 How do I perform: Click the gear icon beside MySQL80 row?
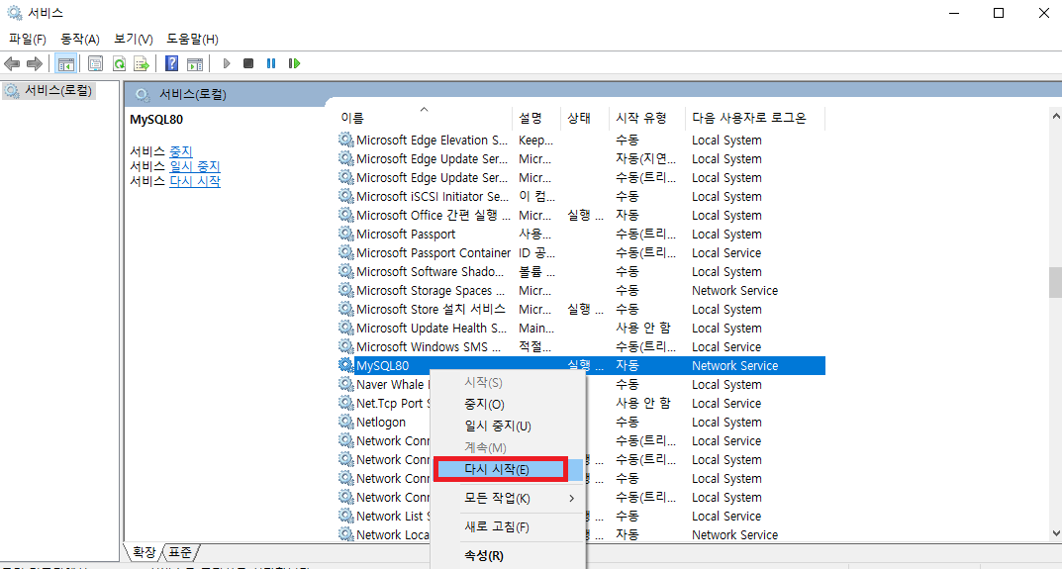point(346,366)
